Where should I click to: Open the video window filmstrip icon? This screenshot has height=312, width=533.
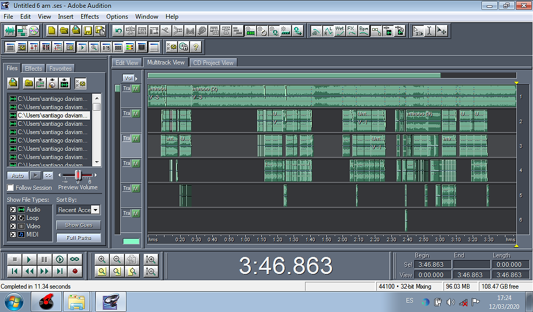[142, 47]
